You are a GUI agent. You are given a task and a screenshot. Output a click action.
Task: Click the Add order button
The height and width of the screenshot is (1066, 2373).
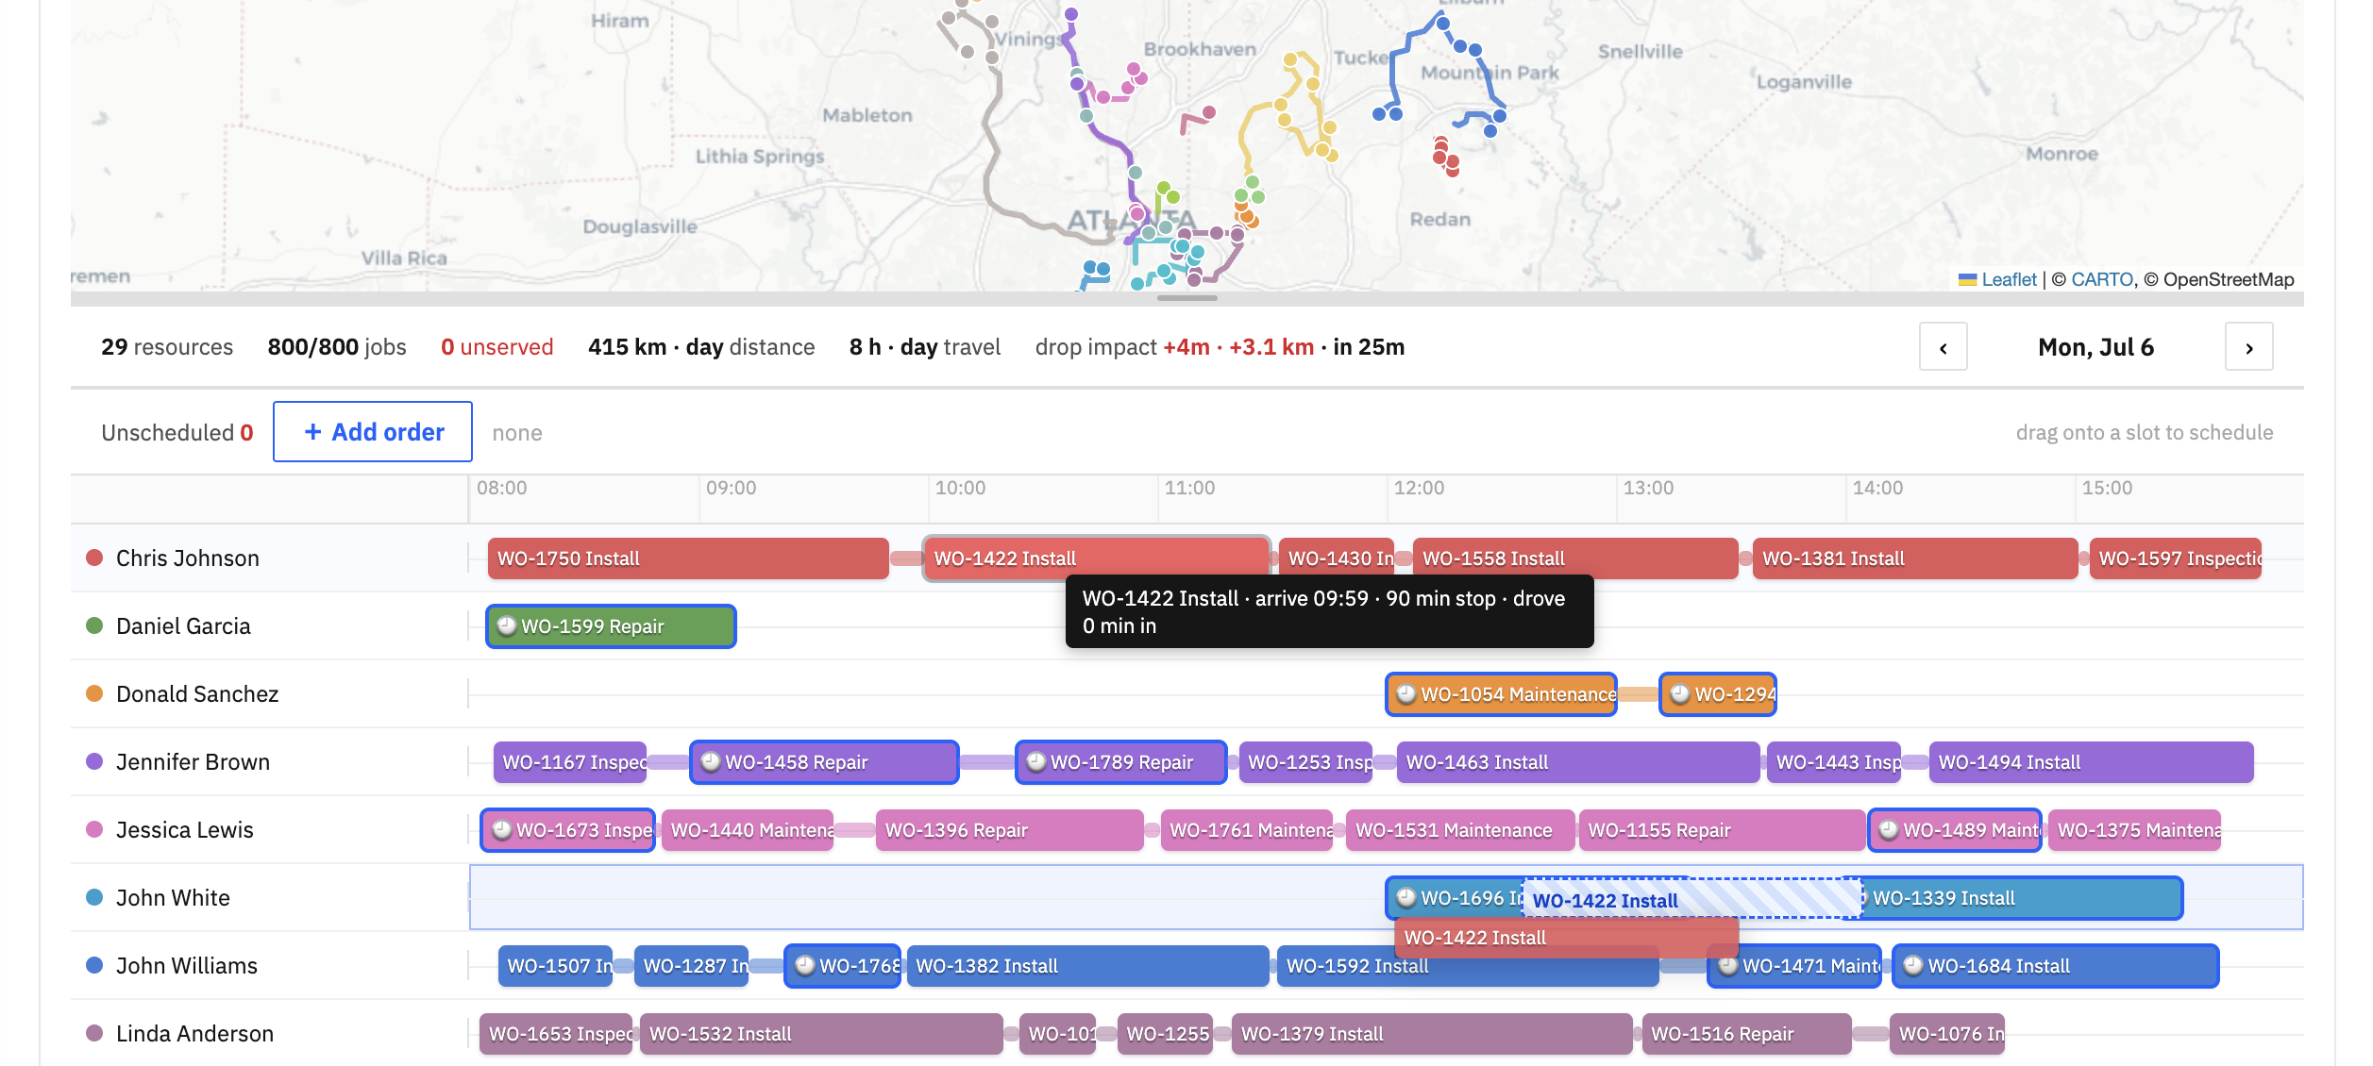coord(373,432)
